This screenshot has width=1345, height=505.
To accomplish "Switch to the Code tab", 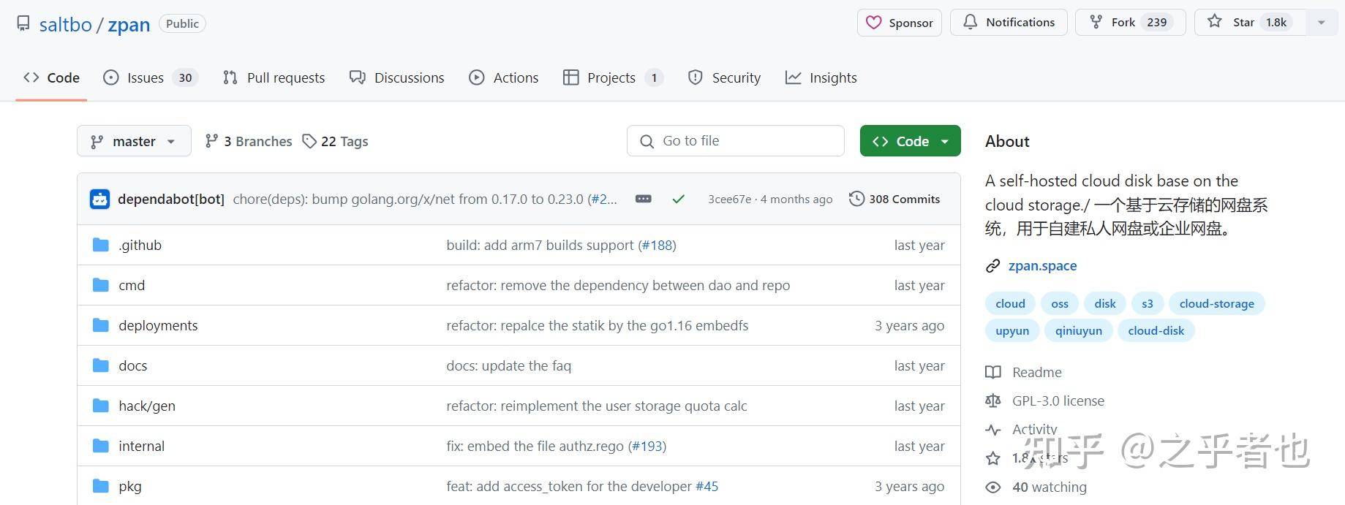I will click(x=51, y=77).
